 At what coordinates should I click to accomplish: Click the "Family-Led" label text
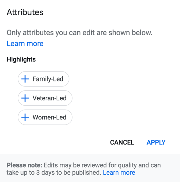tap(48, 79)
